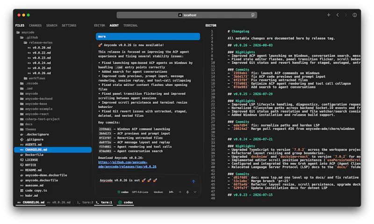Screen dimensions: 374x224
Task: Expand the anycode-example folder
Action: pyautogui.click(x=36, y=109)
